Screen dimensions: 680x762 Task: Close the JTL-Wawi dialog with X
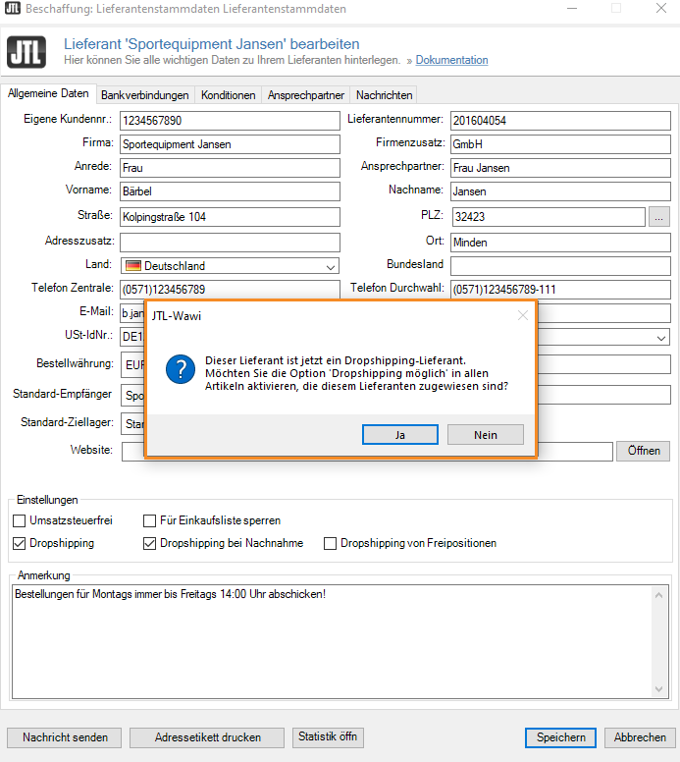pyautogui.click(x=523, y=315)
